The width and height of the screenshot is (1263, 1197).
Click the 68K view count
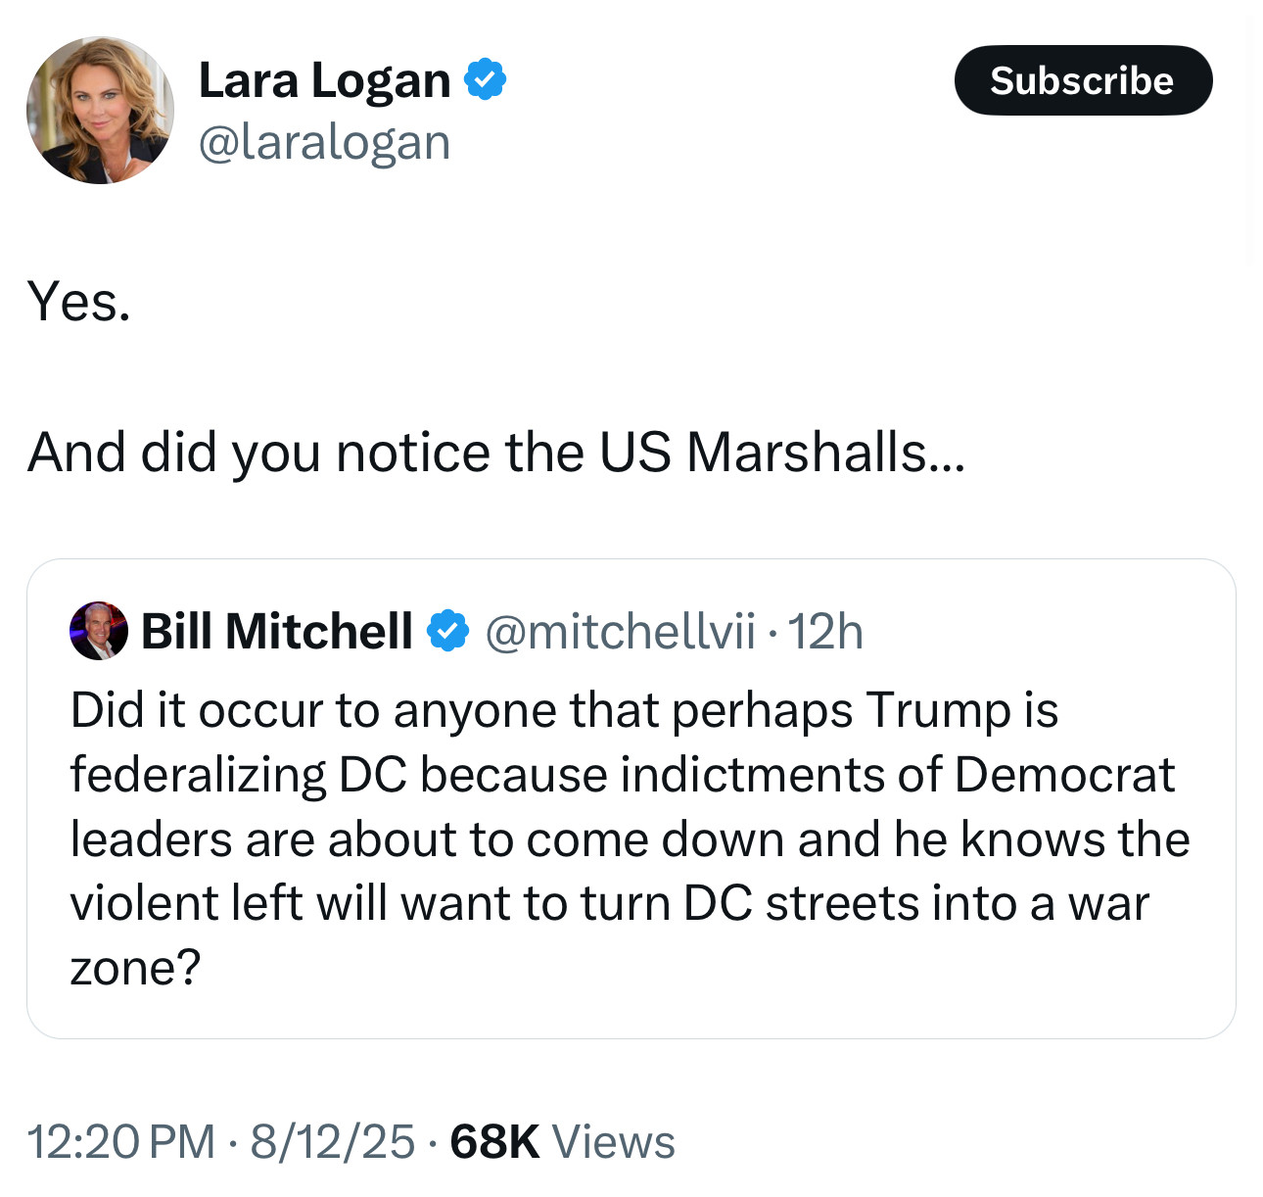(x=494, y=1142)
